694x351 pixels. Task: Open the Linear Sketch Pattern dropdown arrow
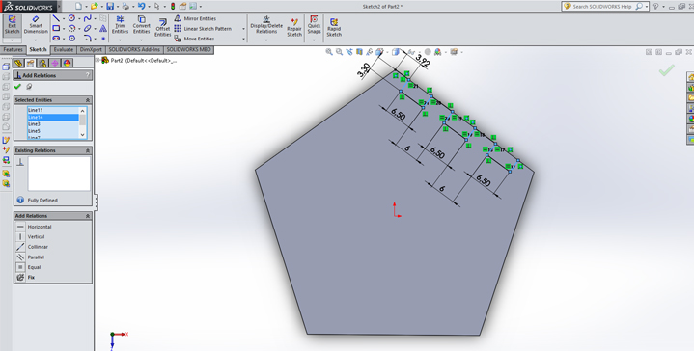click(243, 29)
